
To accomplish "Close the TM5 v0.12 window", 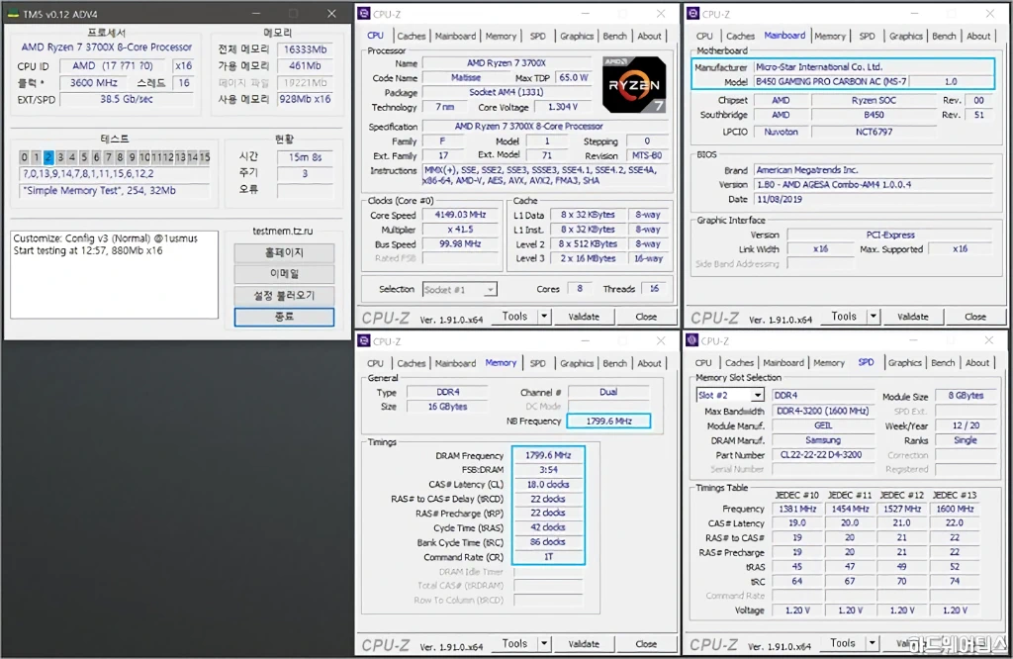I will (x=331, y=14).
